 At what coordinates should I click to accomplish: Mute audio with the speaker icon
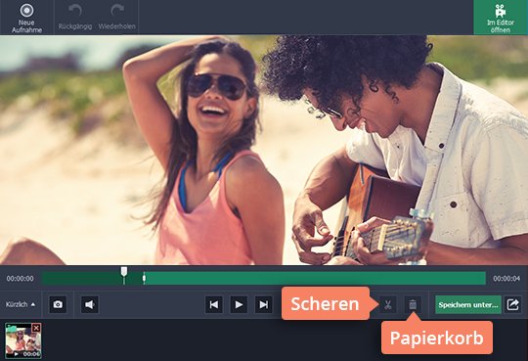pos(90,304)
